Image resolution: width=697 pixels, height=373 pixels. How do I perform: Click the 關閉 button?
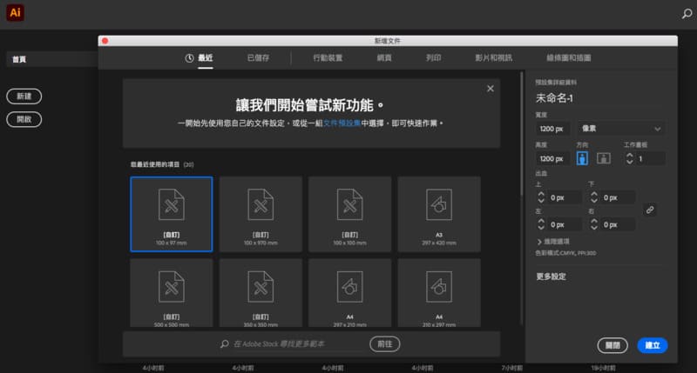(x=612, y=345)
